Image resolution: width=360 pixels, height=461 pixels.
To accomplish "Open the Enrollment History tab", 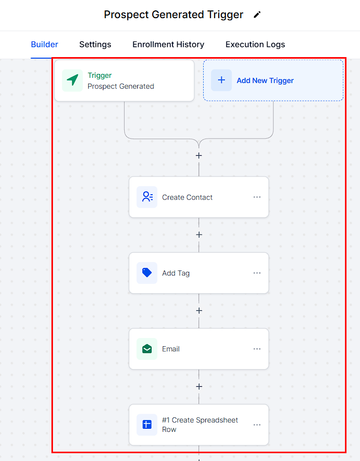I will (x=168, y=45).
